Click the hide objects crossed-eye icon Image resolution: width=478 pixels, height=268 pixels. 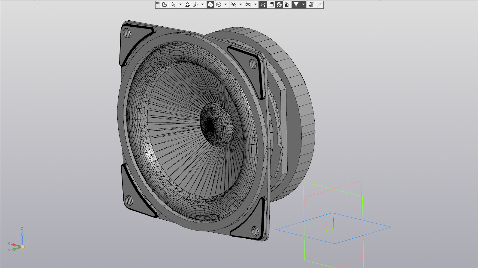pos(234,4)
